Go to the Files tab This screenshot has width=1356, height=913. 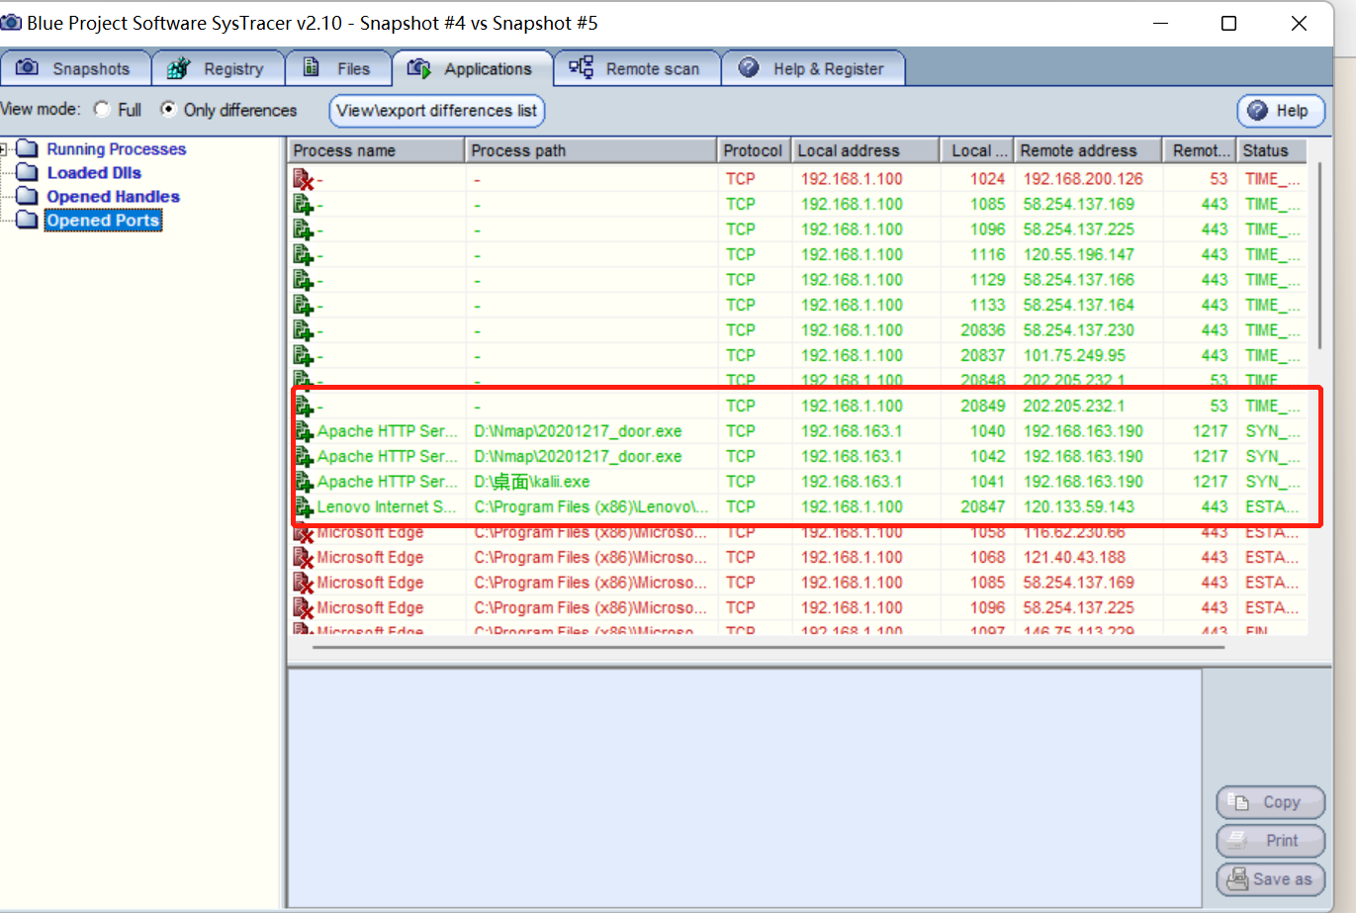click(338, 68)
